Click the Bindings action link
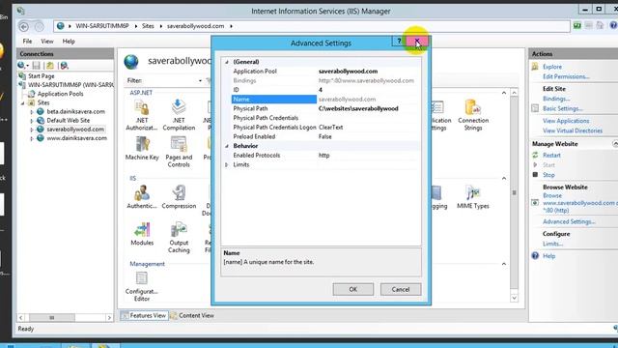This screenshot has height=348, width=618. pos(556,99)
